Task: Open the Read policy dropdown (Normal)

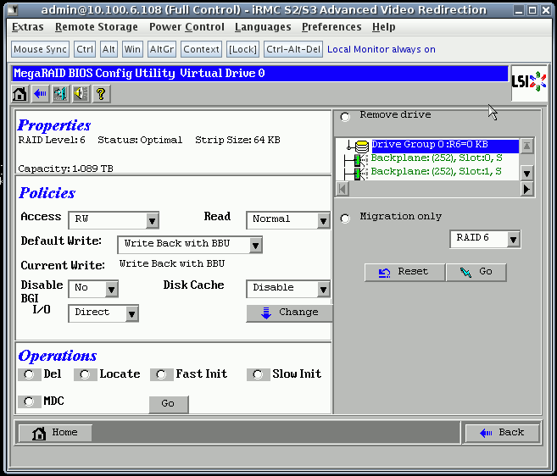Action: coord(288,220)
